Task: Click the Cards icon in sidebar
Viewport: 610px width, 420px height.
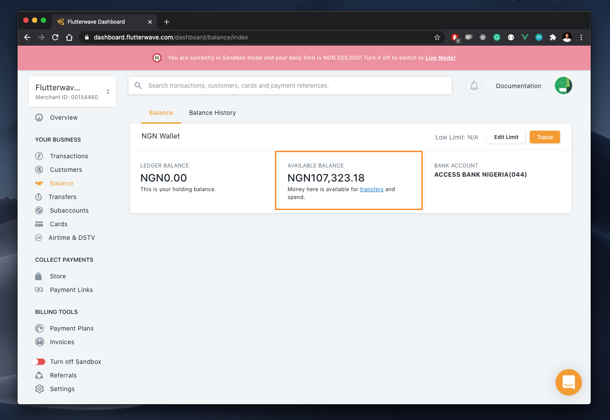Action: click(x=39, y=224)
